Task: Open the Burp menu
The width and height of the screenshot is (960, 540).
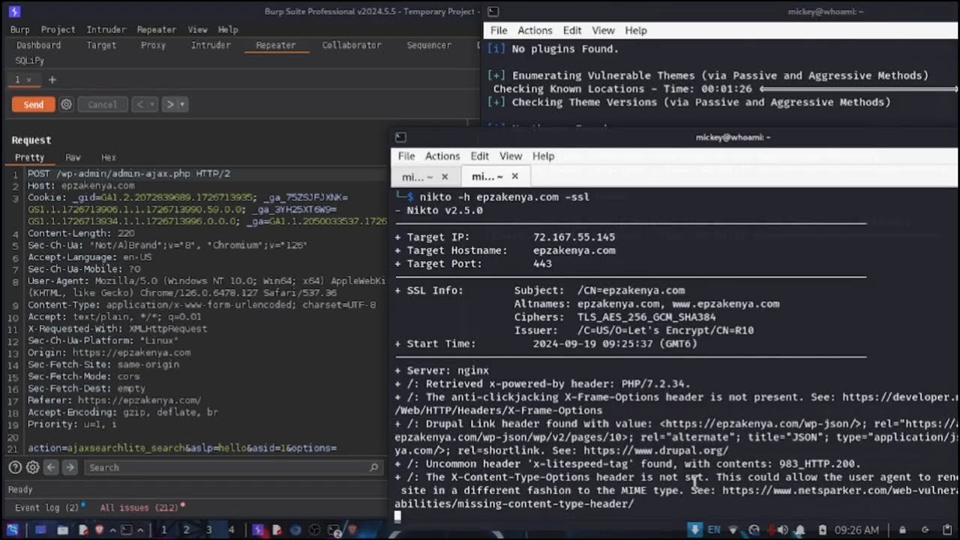Action: click(19, 29)
